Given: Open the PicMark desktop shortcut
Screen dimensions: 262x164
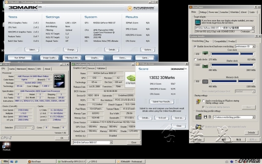Looking at the screenshot, I should 7,146.
